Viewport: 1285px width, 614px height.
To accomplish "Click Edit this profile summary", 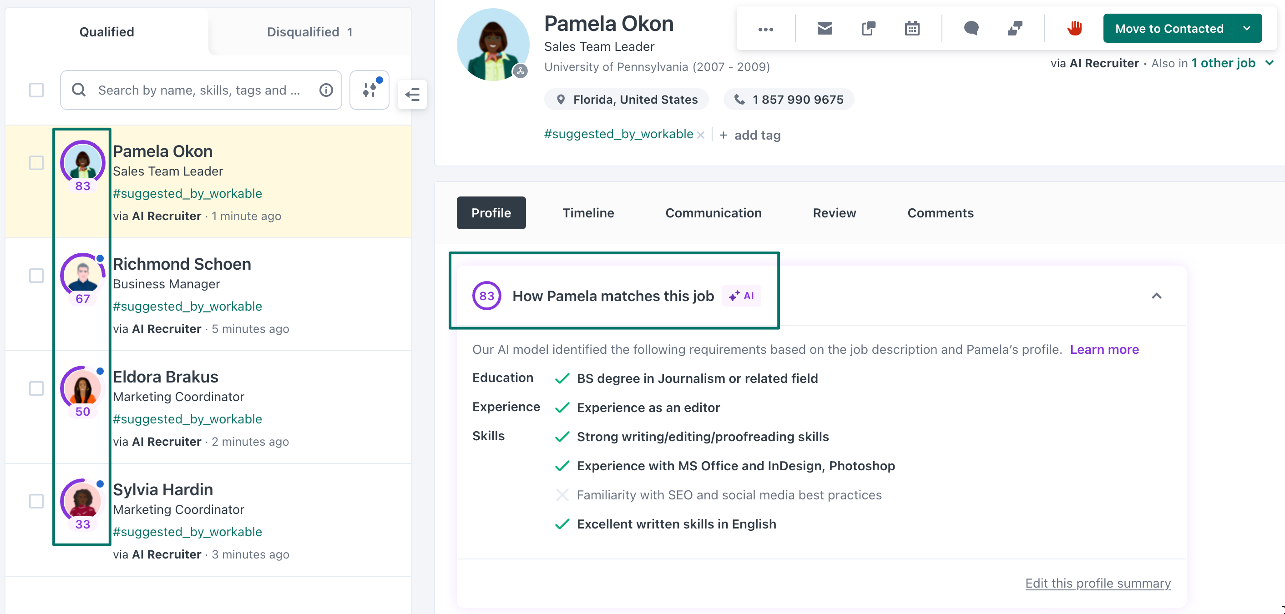I will coord(1098,583).
